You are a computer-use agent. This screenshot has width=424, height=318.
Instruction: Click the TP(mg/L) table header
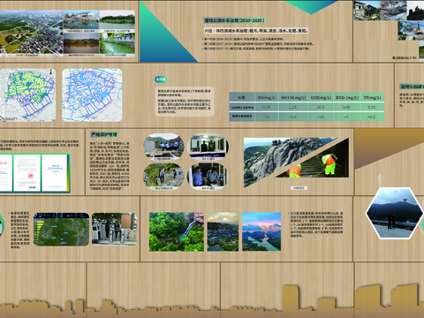pos(372,97)
